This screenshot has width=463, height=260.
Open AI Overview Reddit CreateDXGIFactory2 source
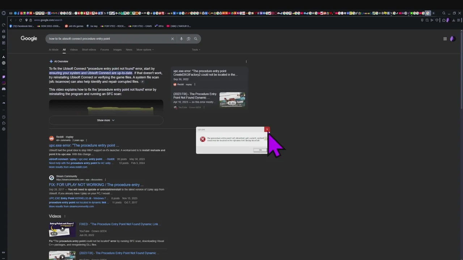point(205,73)
